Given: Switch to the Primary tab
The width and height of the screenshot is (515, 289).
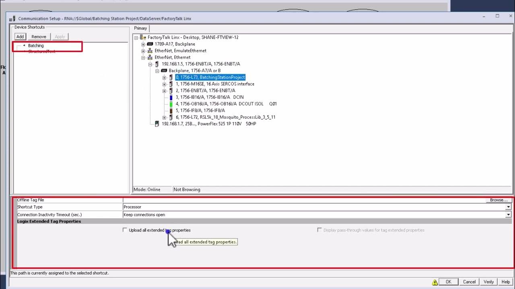Looking at the screenshot, I should [x=140, y=28].
